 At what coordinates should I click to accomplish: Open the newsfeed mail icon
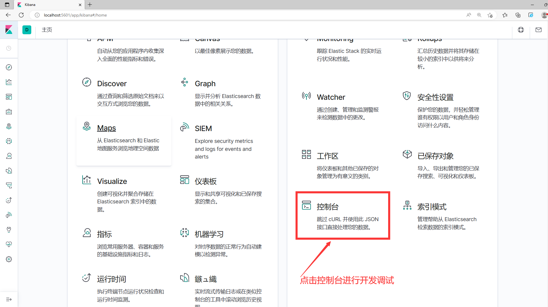point(539,30)
